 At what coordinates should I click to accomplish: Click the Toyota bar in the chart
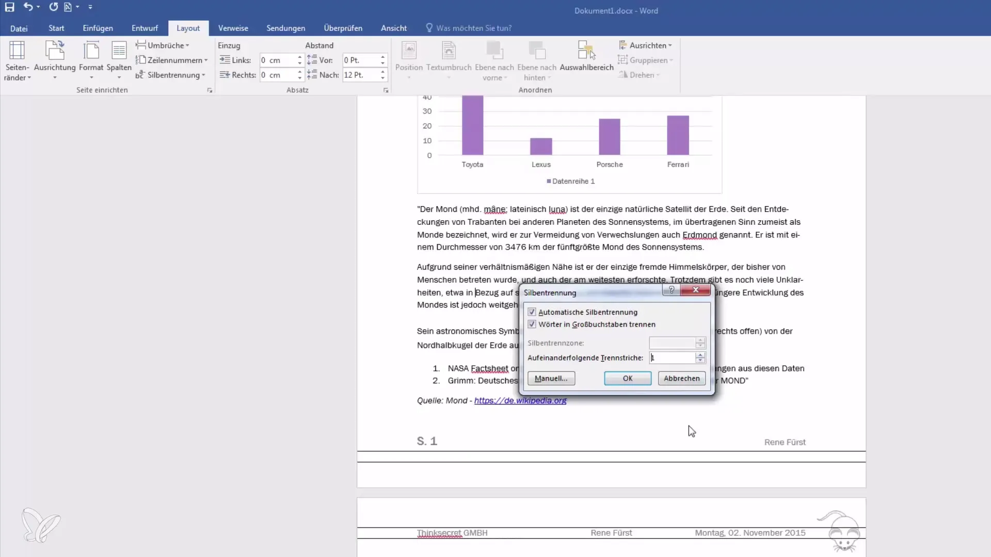[x=472, y=125]
